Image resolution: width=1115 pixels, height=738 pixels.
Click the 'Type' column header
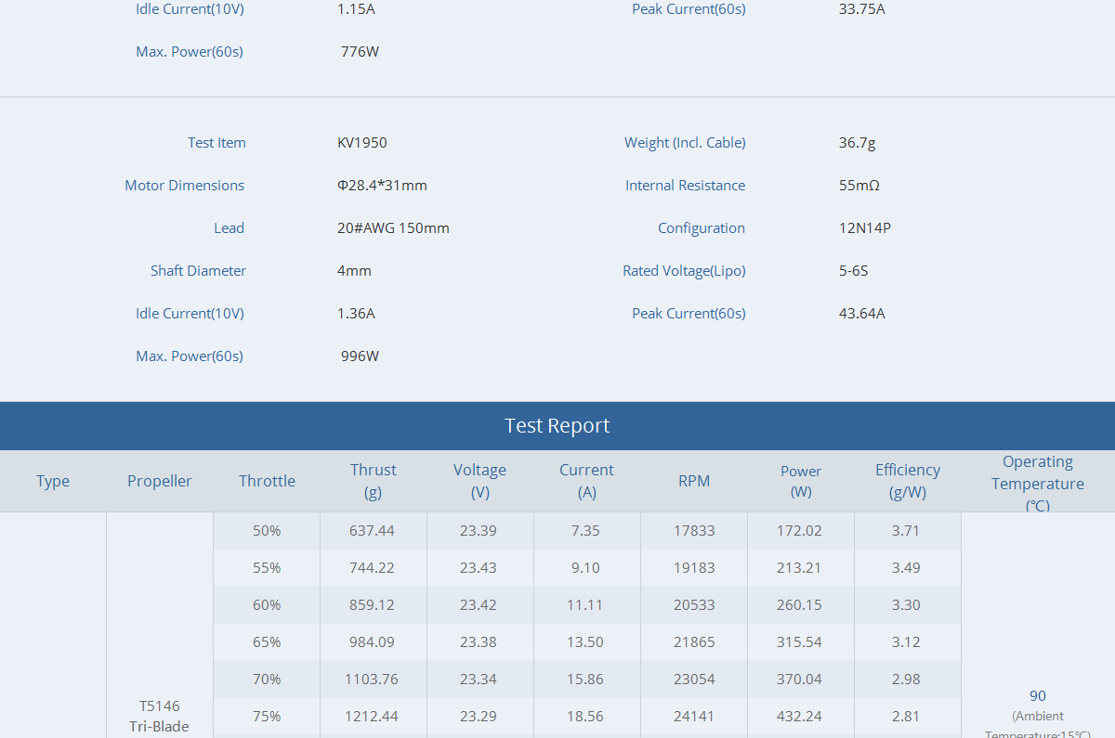click(x=53, y=481)
